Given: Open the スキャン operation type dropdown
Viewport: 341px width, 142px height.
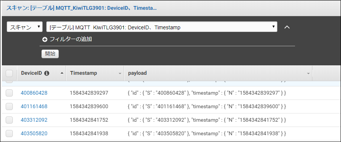Looking at the screenshot, I should [x=24, y=27].
